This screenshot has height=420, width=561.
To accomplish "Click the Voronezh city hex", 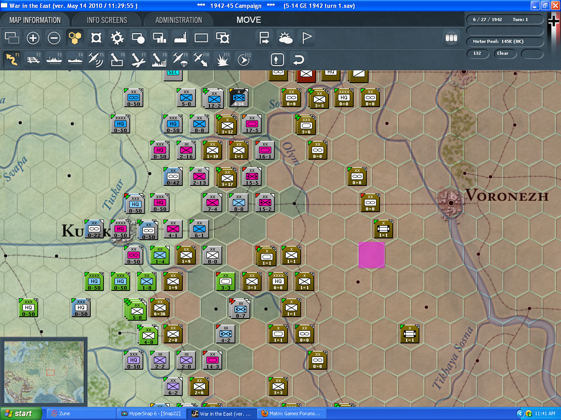I will 451,203.
